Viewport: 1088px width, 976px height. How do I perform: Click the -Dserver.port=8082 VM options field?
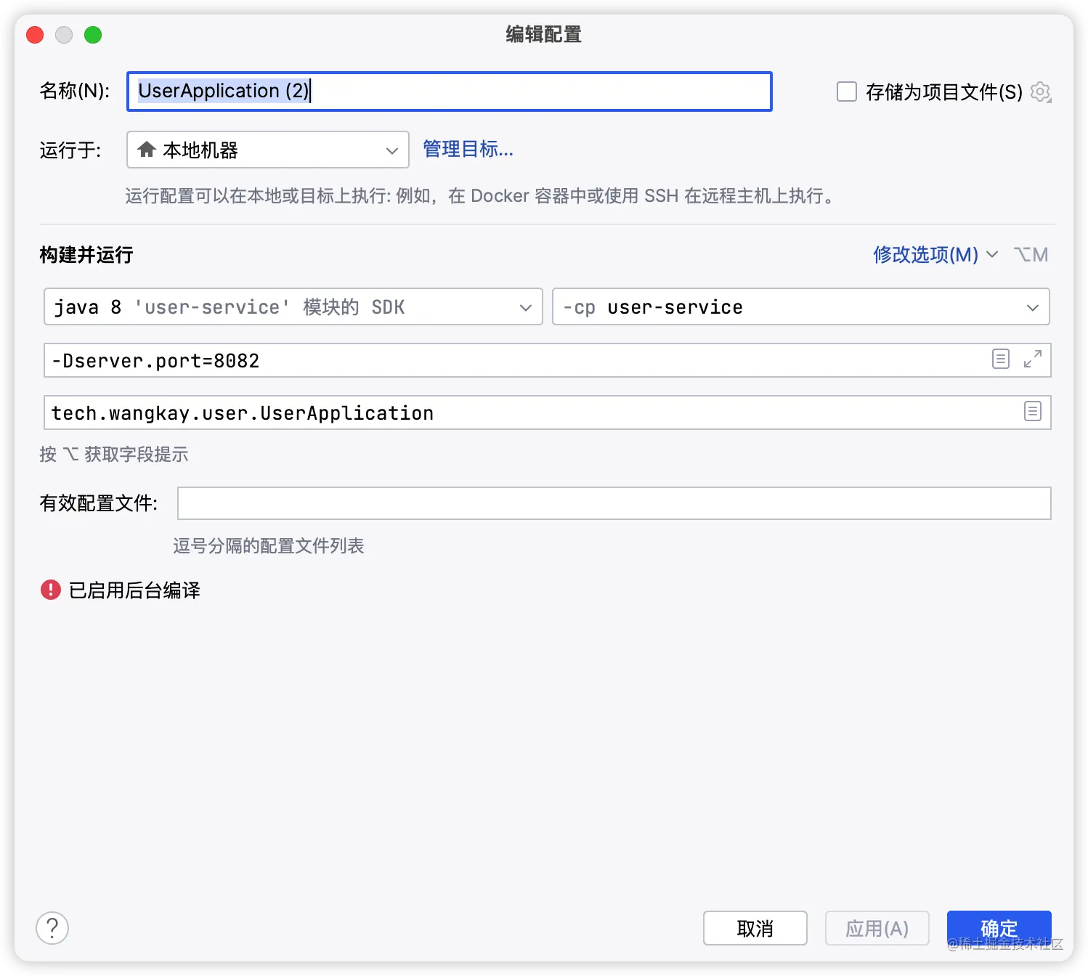point(548,360)
